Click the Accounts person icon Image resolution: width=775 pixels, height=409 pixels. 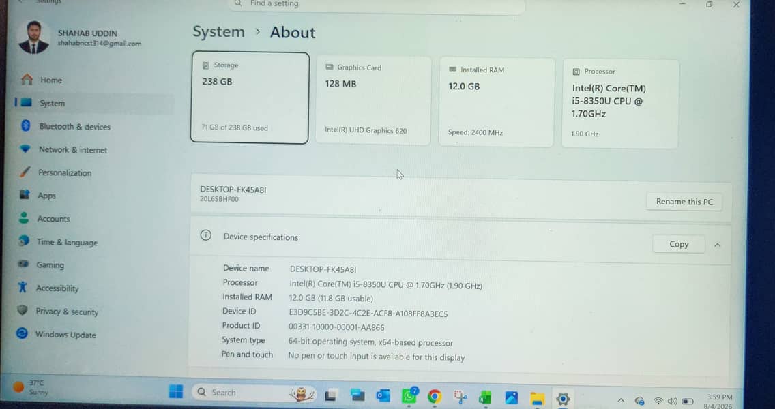[x=24, y=218]
